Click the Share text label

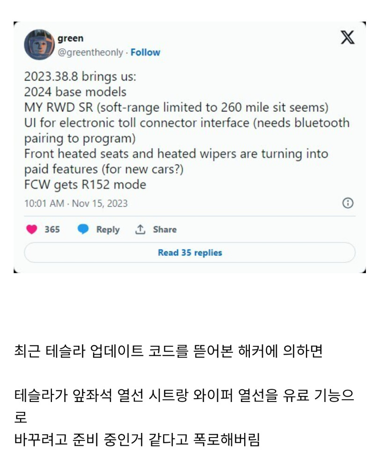[x=165, y=230]
